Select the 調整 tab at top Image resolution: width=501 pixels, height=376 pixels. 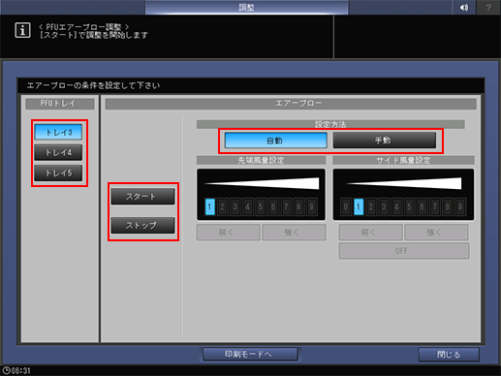(x=246, y=7)
